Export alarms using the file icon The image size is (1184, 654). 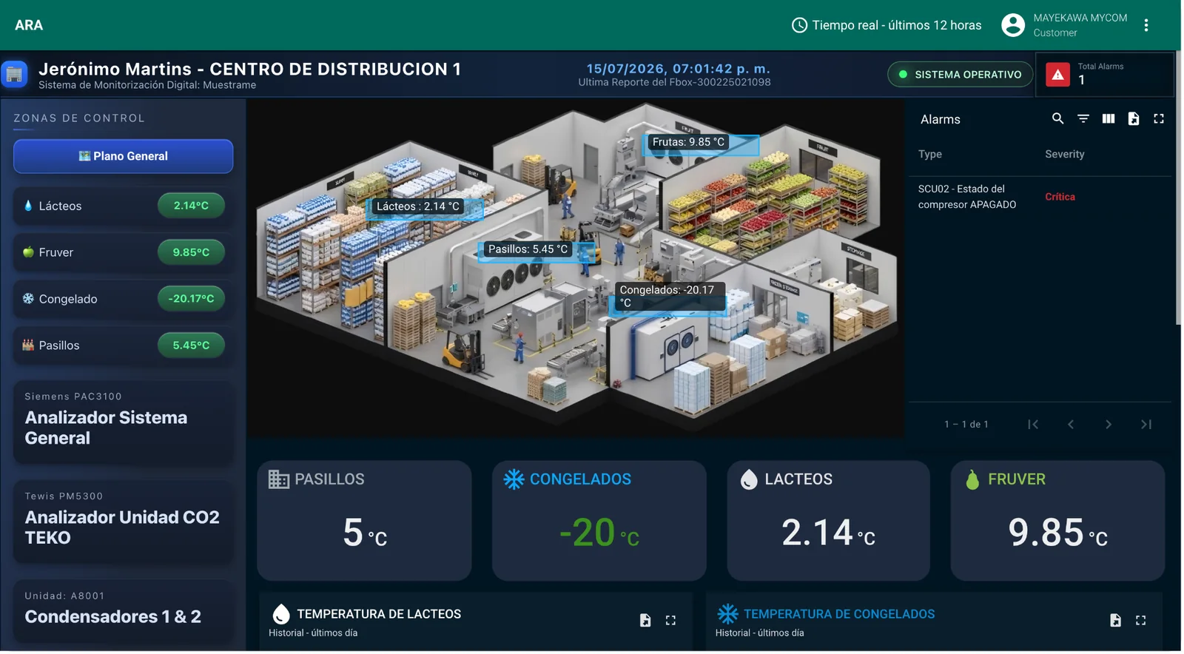pyautogui.click(x=1133, y=118)
